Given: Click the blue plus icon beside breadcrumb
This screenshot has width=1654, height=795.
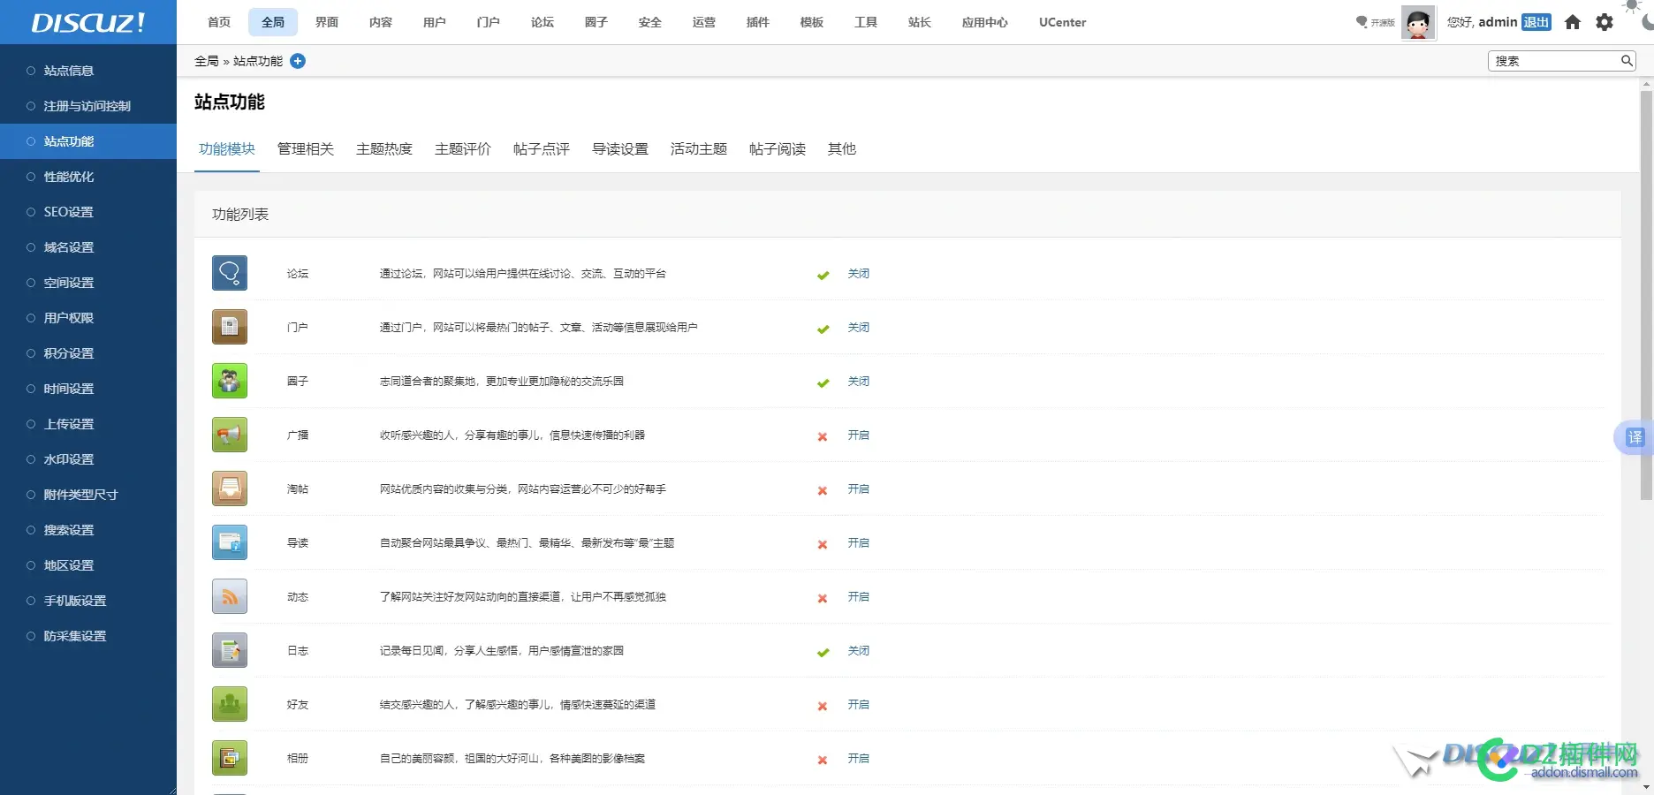Looking at the screenshot, I should pos(298,61).
